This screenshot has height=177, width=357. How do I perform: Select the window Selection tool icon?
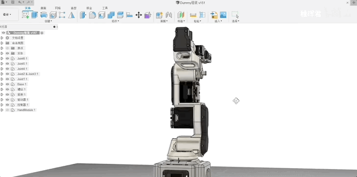[x=235, y=15]
